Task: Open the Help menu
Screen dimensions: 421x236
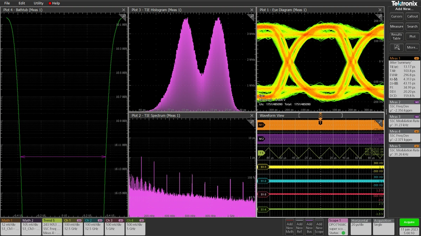Action: (x=54, y=3)
